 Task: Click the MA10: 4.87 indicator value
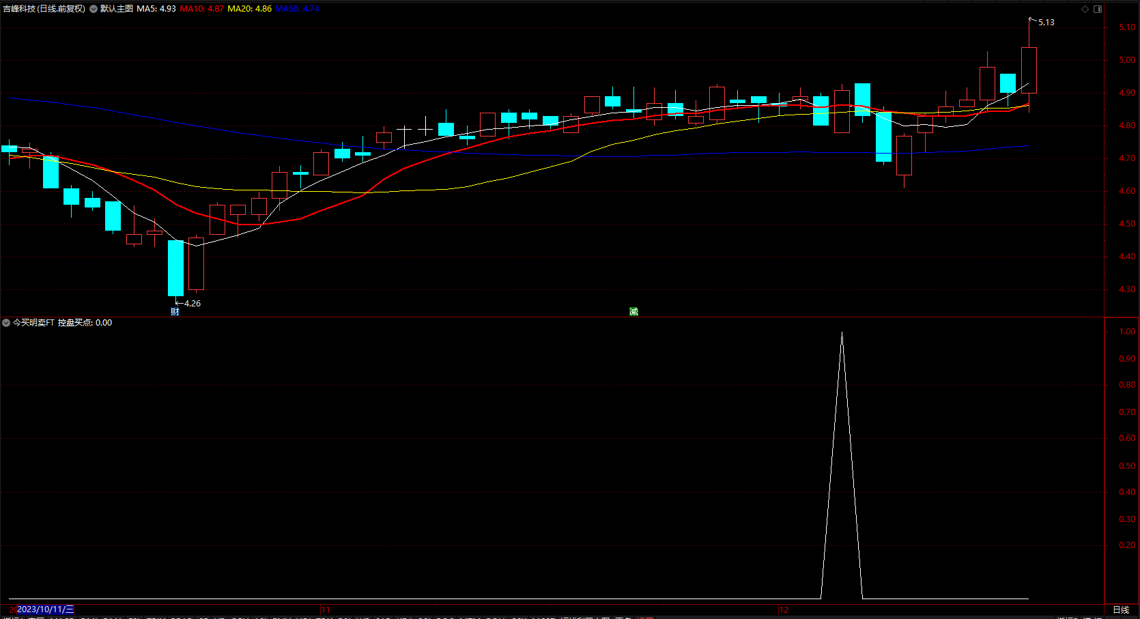(201, 9)
